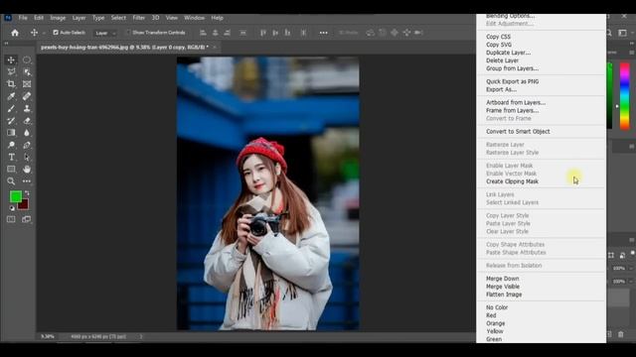Select the Crop tool

click(x=11, y=84)
